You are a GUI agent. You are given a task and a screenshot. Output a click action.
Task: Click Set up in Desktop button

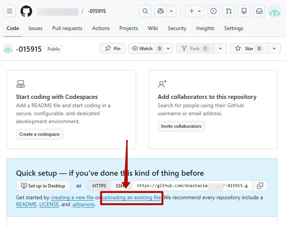(x=43, y=186)
